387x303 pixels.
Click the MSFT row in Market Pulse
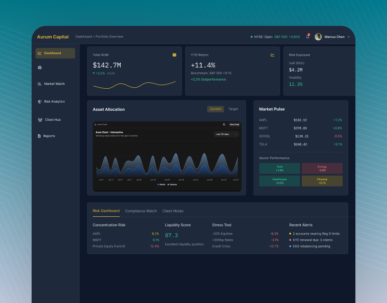click(x=301, y=128)
